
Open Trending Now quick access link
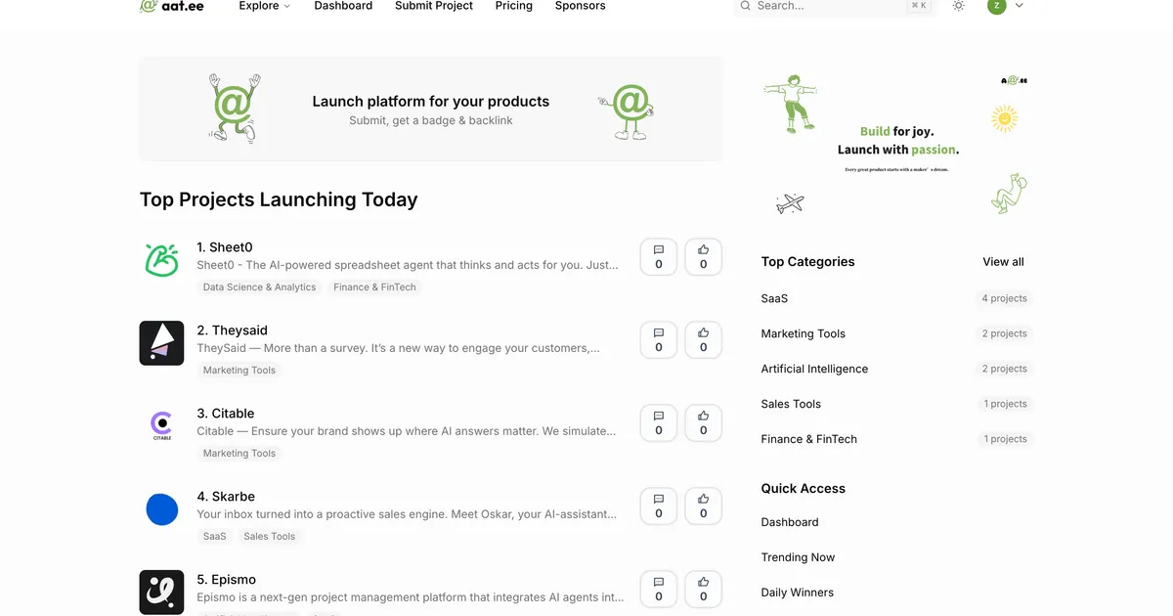[x=798, y=557]
